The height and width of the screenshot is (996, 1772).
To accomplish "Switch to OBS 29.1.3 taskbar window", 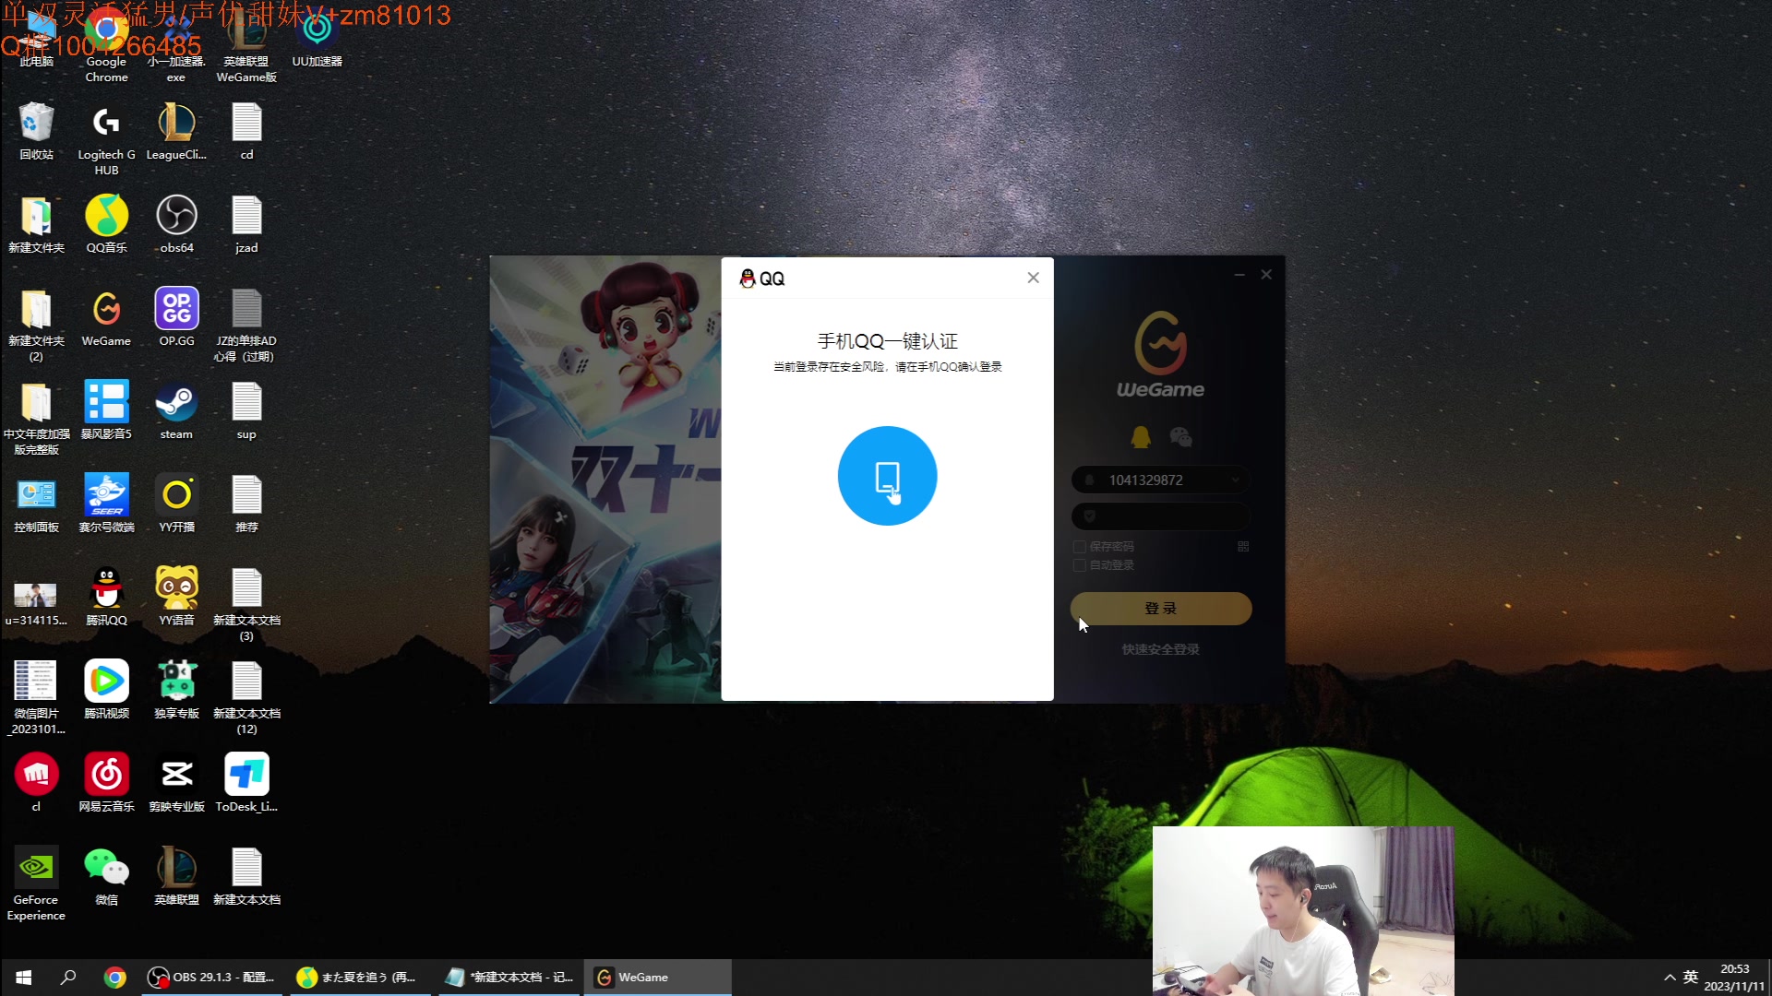I will [211, 978].
